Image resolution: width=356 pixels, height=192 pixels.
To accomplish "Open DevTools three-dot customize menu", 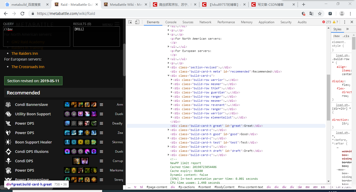I will point(345,22).
